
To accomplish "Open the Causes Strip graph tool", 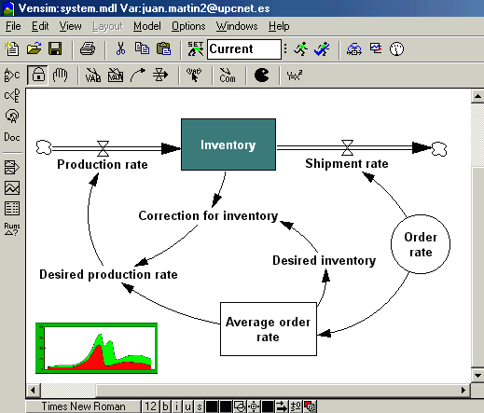I will pyautogui.click(x=12, y=167).
